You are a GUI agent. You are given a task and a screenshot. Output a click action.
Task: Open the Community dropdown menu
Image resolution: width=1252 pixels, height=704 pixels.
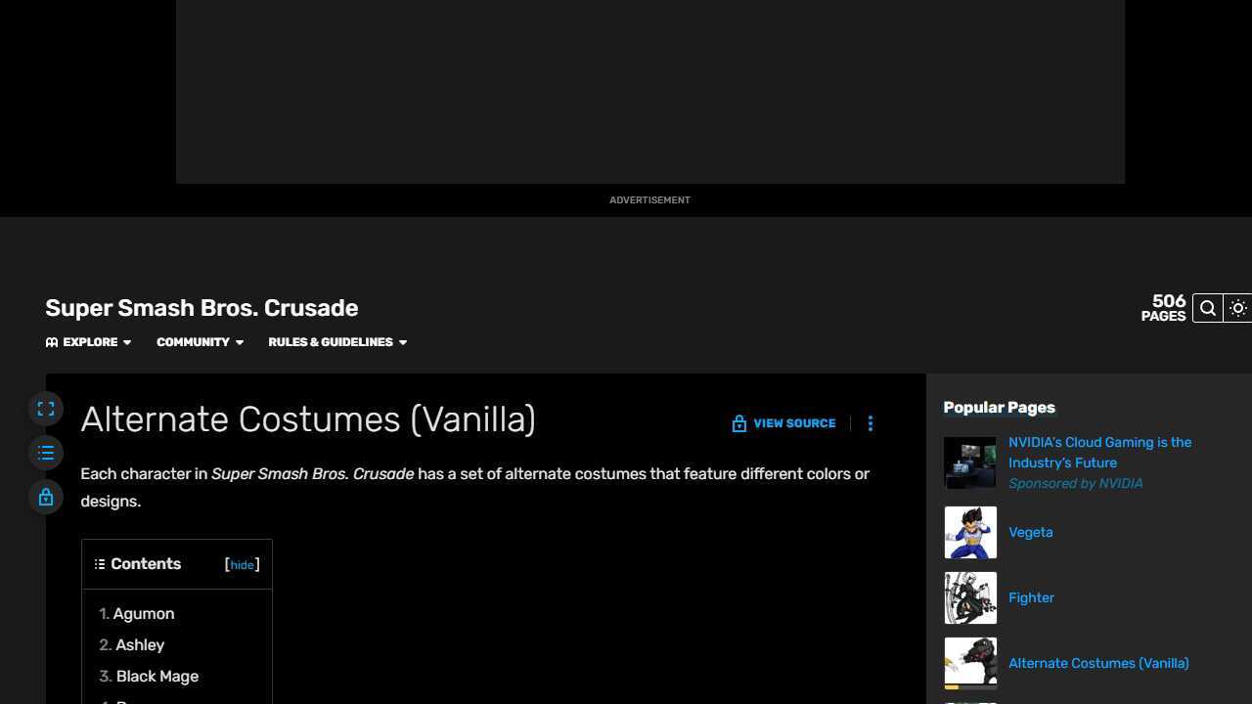click(x=200, y=342)
